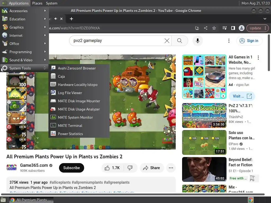Like the video with thumbs up
The width and height of the screenshot is (271, 203).
(112, 168)
